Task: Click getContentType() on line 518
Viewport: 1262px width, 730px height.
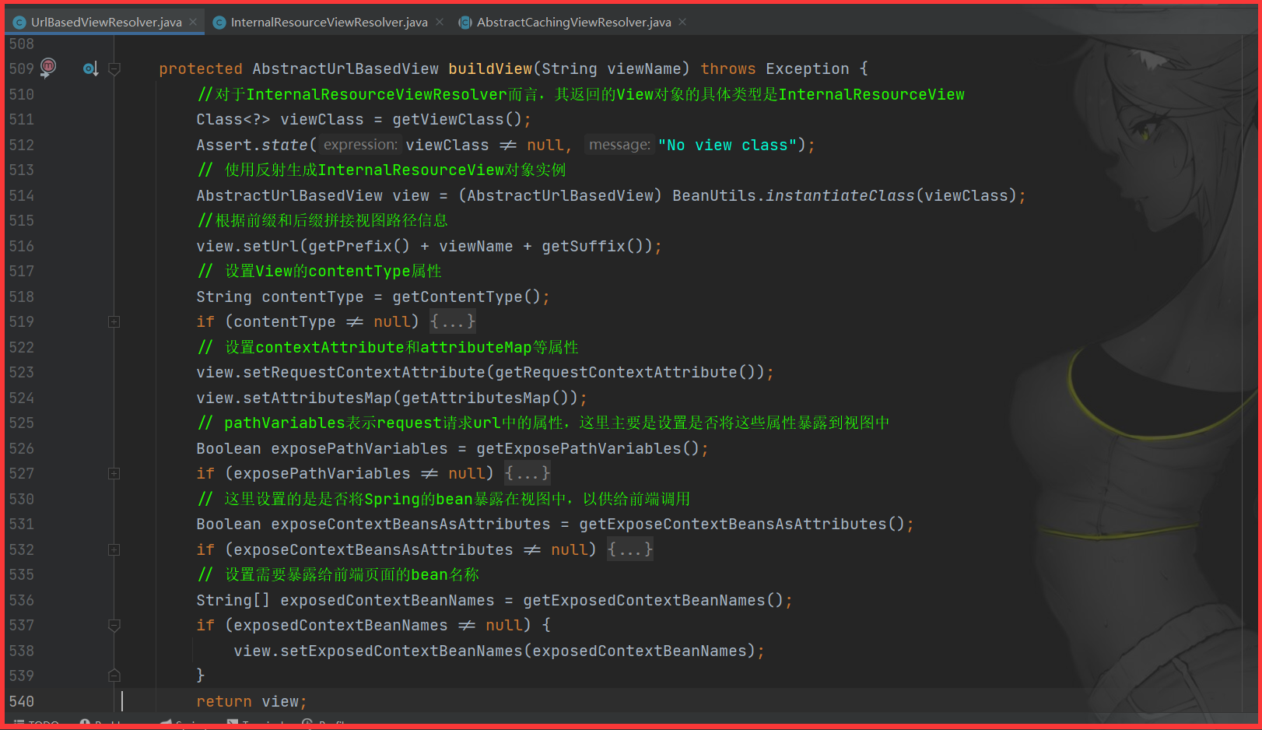Action: 467,297
